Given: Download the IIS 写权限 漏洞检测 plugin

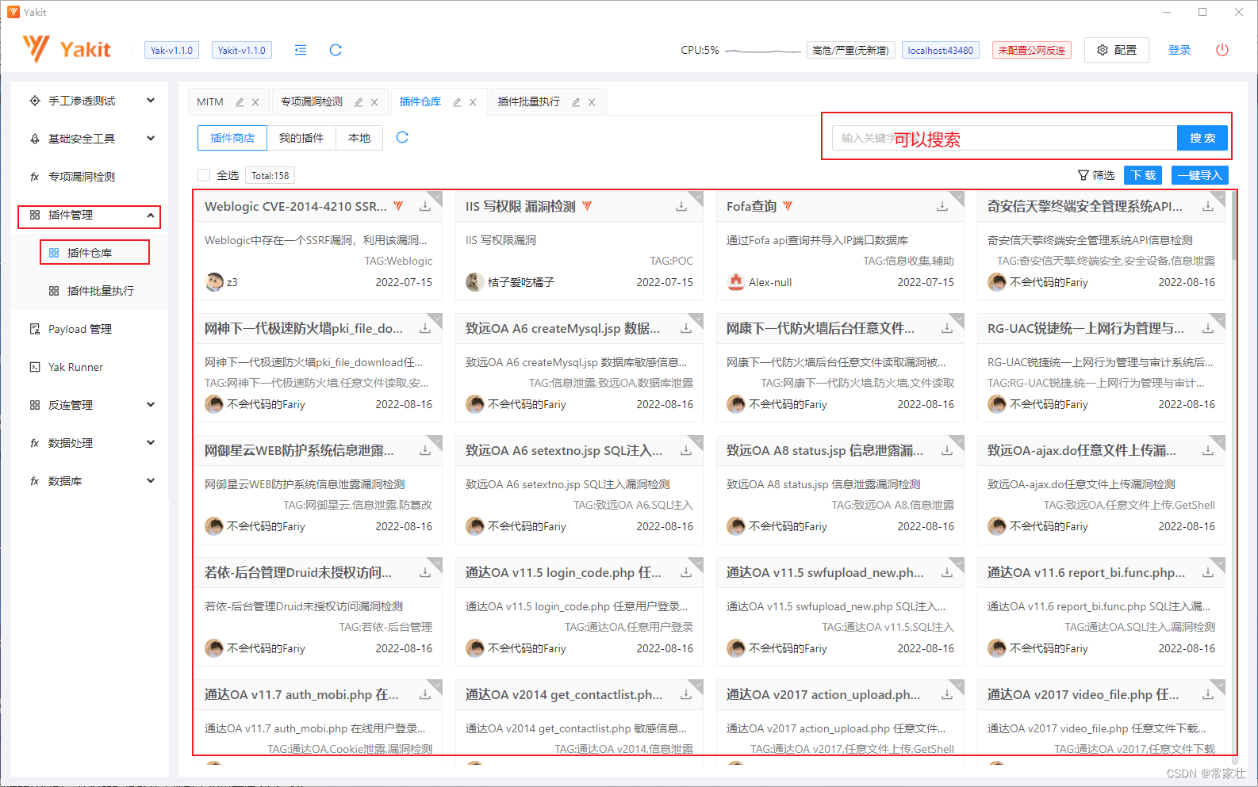Looking at the screenshot, I should pyautogui.click(x=681, y=206).
